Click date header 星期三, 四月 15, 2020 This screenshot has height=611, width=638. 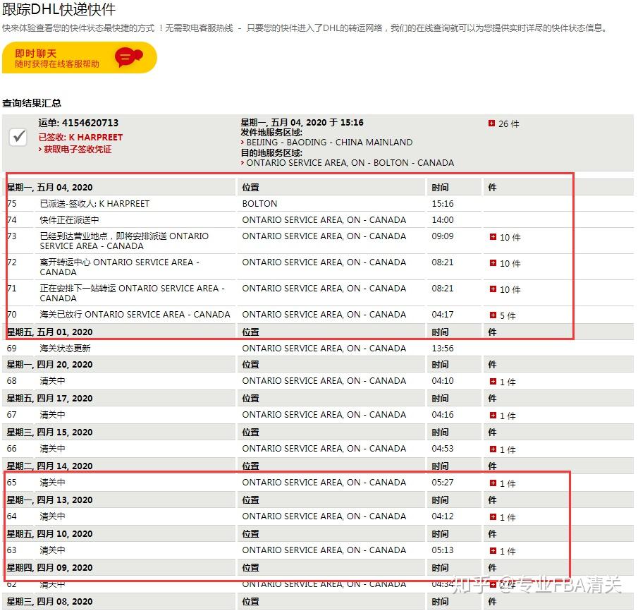49,432
